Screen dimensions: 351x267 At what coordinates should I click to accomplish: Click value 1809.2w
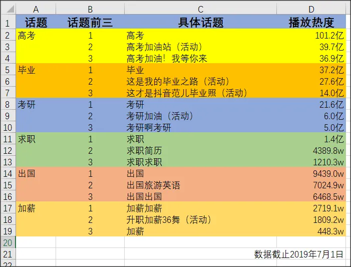(x=328, y=220)
